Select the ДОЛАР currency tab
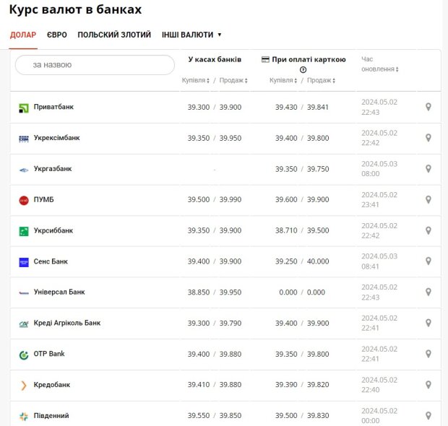Image resolution: width=448 pixels, height=426 pixels. coord(23,35)
